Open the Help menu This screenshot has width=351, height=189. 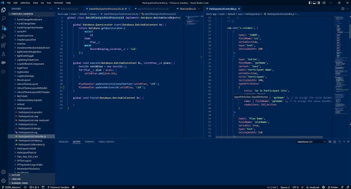(68, 3)
